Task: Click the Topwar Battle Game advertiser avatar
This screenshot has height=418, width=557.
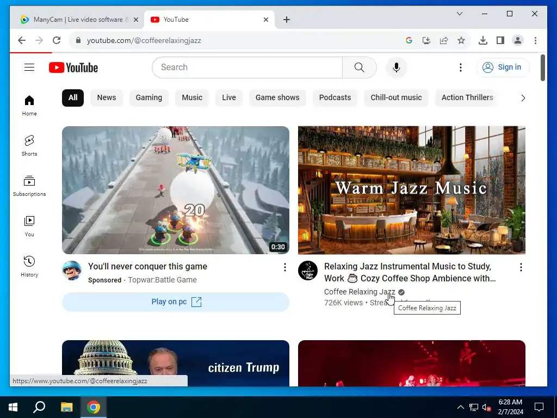Action: [72, 271]
